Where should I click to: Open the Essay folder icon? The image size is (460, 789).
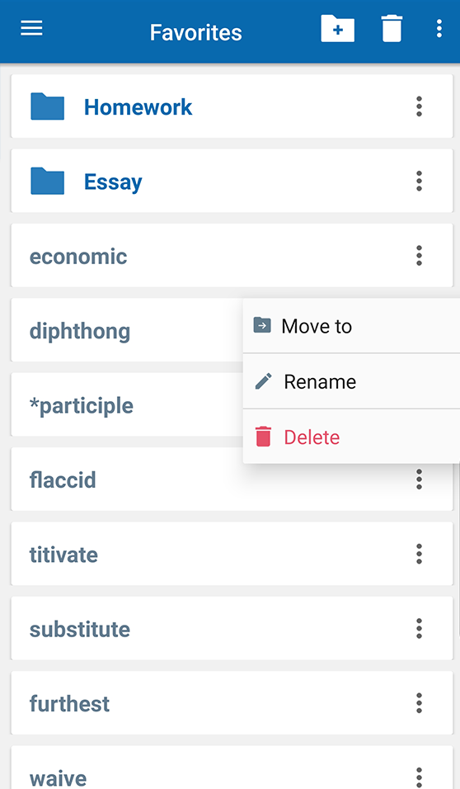point(47,181)
